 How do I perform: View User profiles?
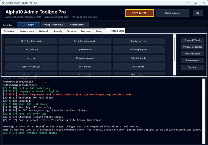[x=85, y=67]
